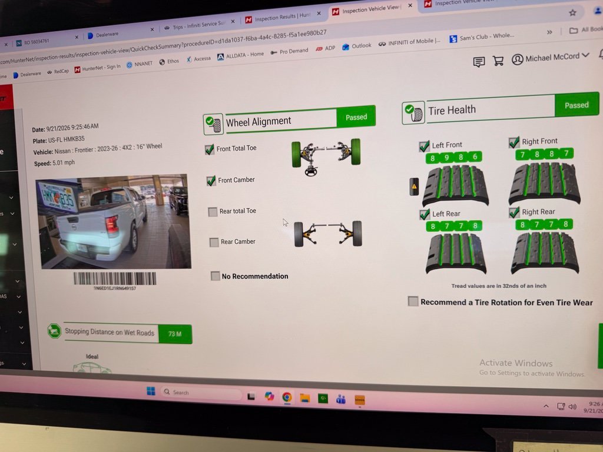Open the Ethos bookmark
The image size is (603, 452).
click(x=169, y=61)
